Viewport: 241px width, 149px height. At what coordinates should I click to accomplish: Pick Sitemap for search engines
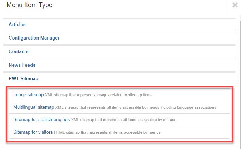(41, 120)
